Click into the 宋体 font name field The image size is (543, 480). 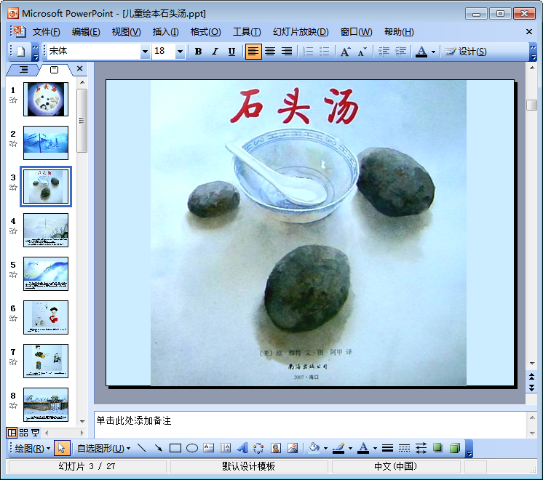[x=94, y=51]
